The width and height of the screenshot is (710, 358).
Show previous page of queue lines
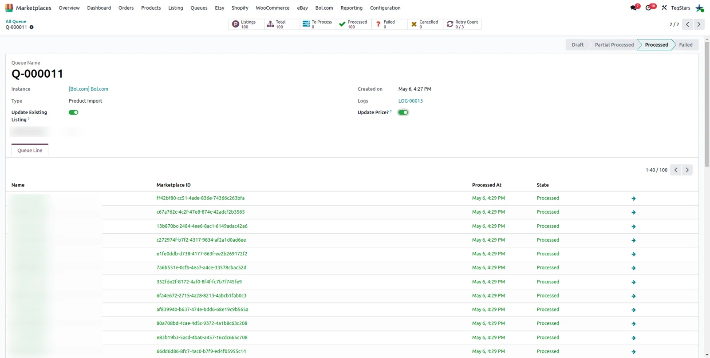click(675, 170)
